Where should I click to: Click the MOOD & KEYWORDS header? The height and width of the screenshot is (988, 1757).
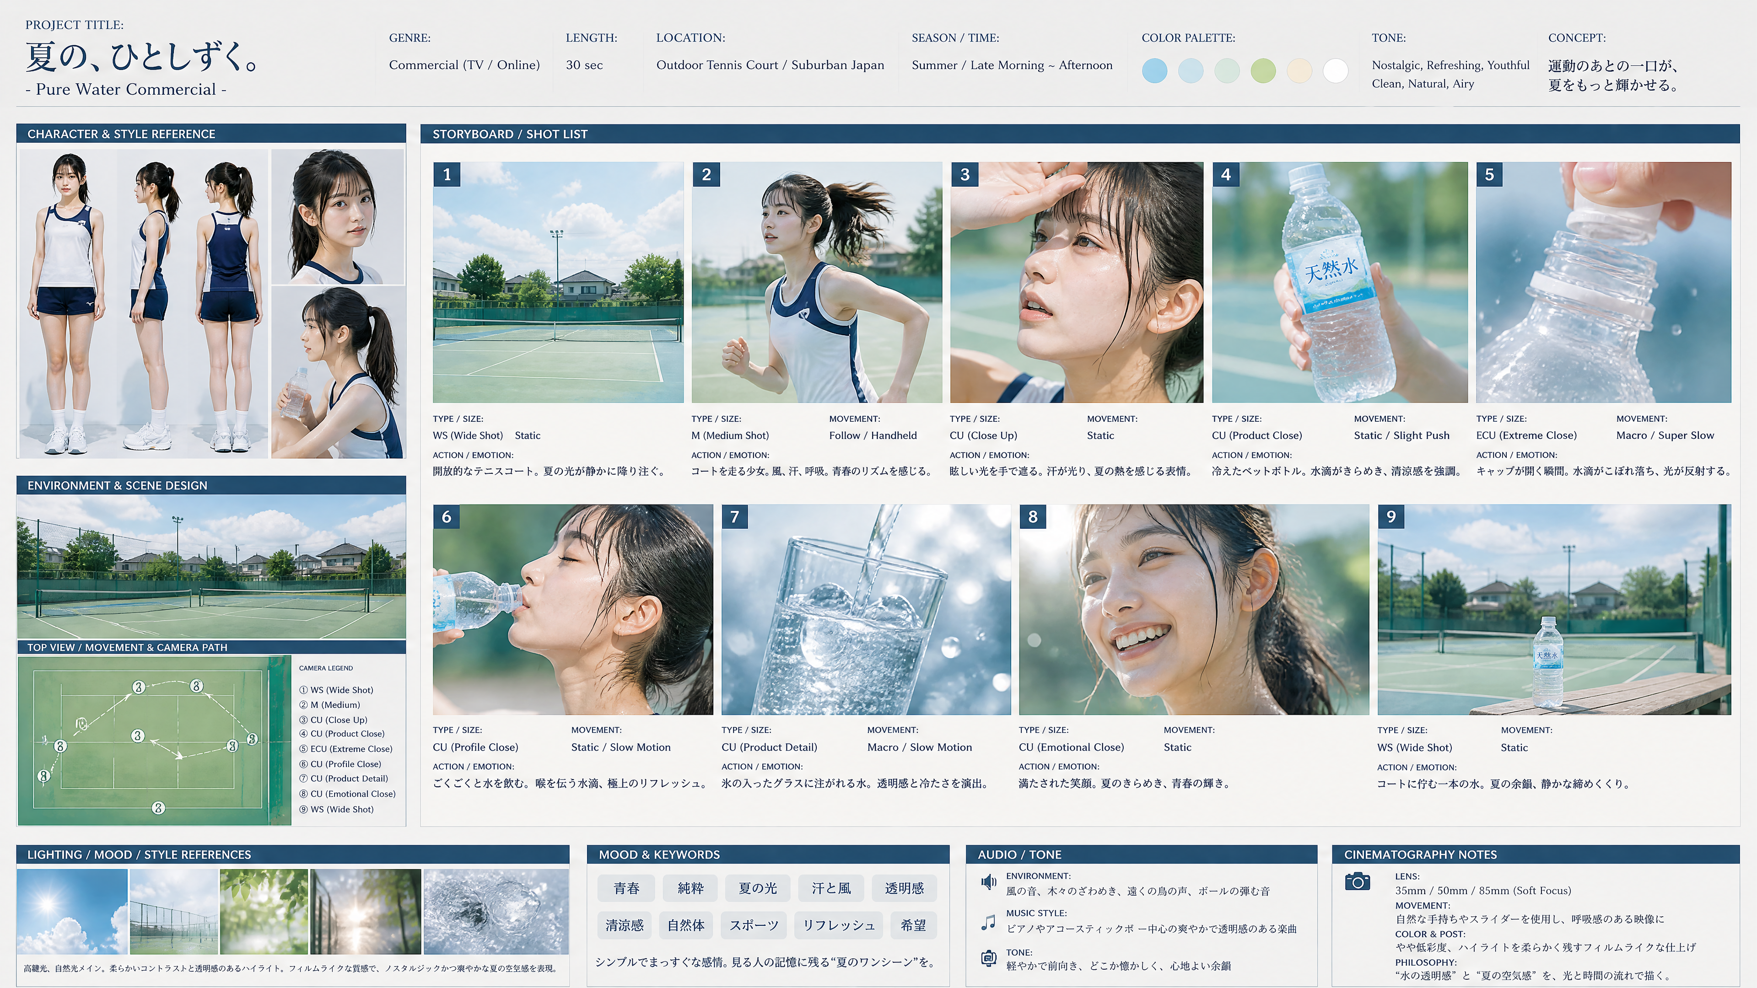click(768, 854)
